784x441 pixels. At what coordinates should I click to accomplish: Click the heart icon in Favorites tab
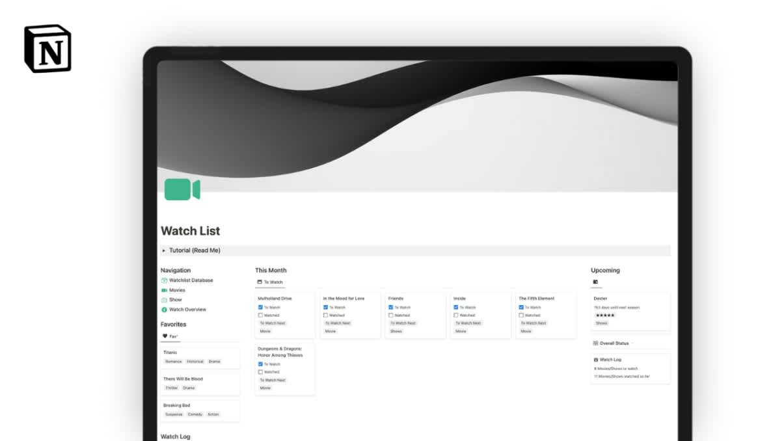pos(165,336)
